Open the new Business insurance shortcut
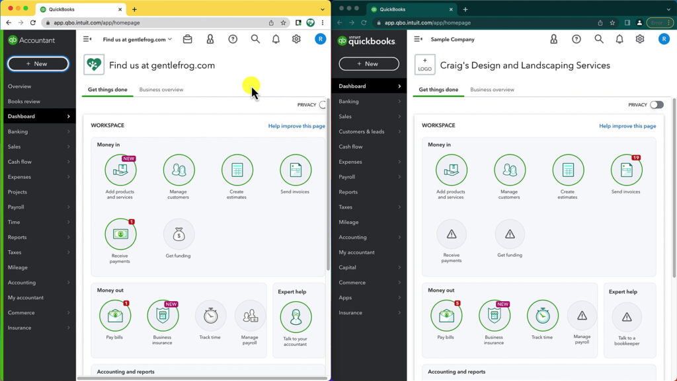 [163, 315]
